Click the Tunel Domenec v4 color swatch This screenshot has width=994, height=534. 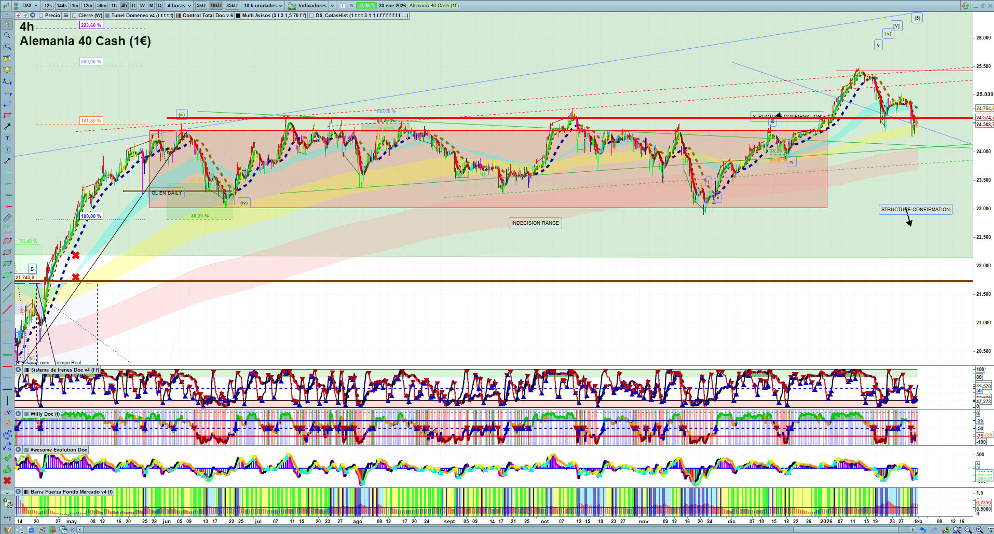pyautogui.click(x=107, y=16)
